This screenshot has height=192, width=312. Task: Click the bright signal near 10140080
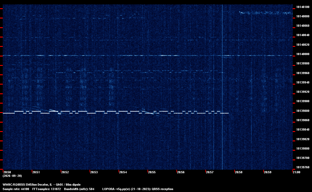[x=266, y=13]
